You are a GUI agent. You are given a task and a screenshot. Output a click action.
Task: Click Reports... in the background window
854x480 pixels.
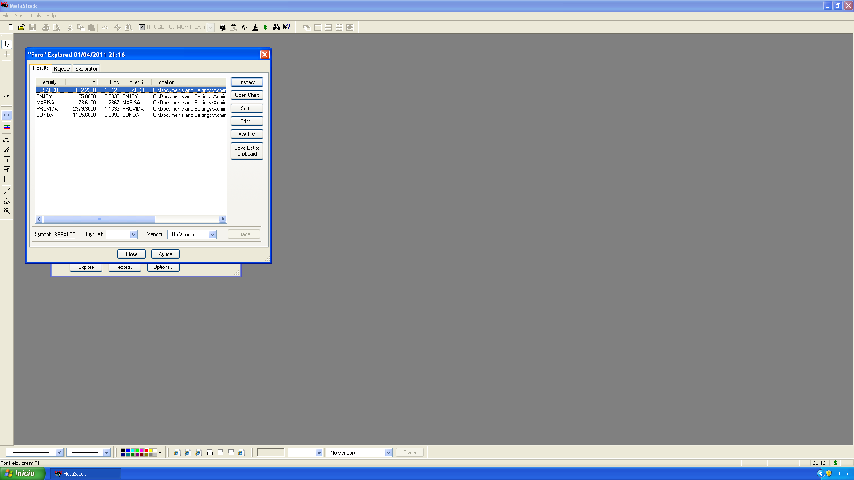125,267
